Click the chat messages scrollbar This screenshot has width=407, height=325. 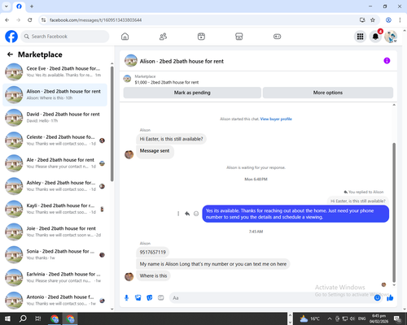coord(394,213)
